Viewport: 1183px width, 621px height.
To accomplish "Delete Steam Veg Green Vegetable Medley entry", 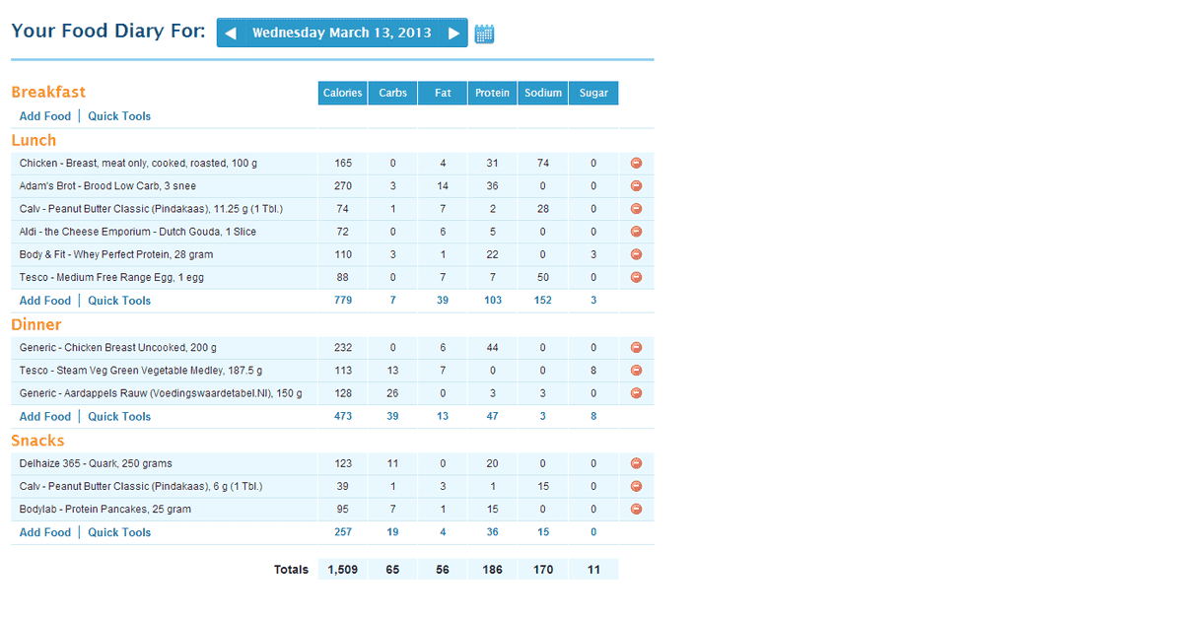I will point(636,371).
